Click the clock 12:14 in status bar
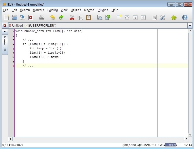 pos(188,145)
